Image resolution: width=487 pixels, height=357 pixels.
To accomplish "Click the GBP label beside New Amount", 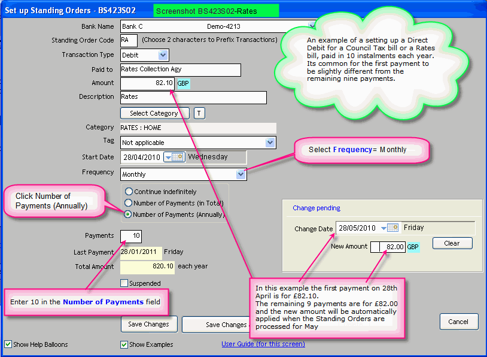I will click(413, 247).
